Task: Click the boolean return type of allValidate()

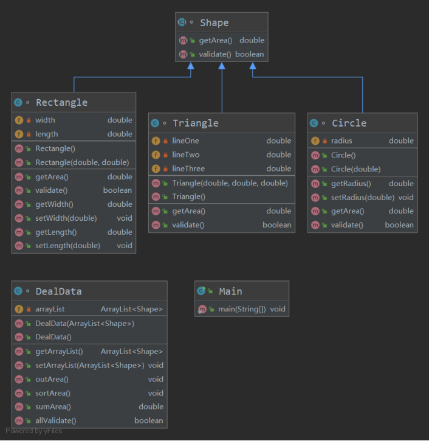Action: pos(149,421)
